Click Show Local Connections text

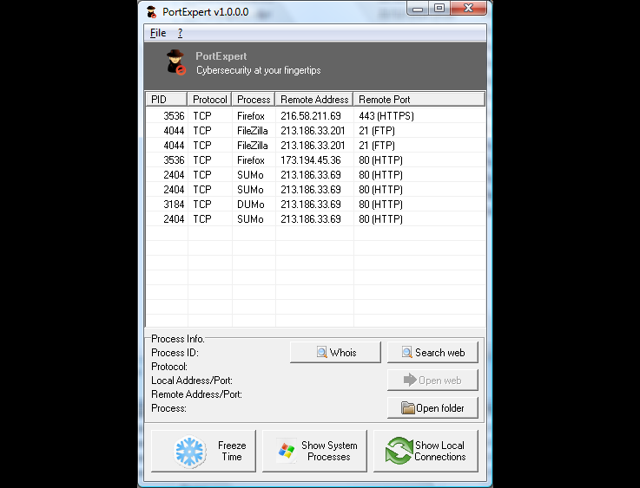coord(440,451)
